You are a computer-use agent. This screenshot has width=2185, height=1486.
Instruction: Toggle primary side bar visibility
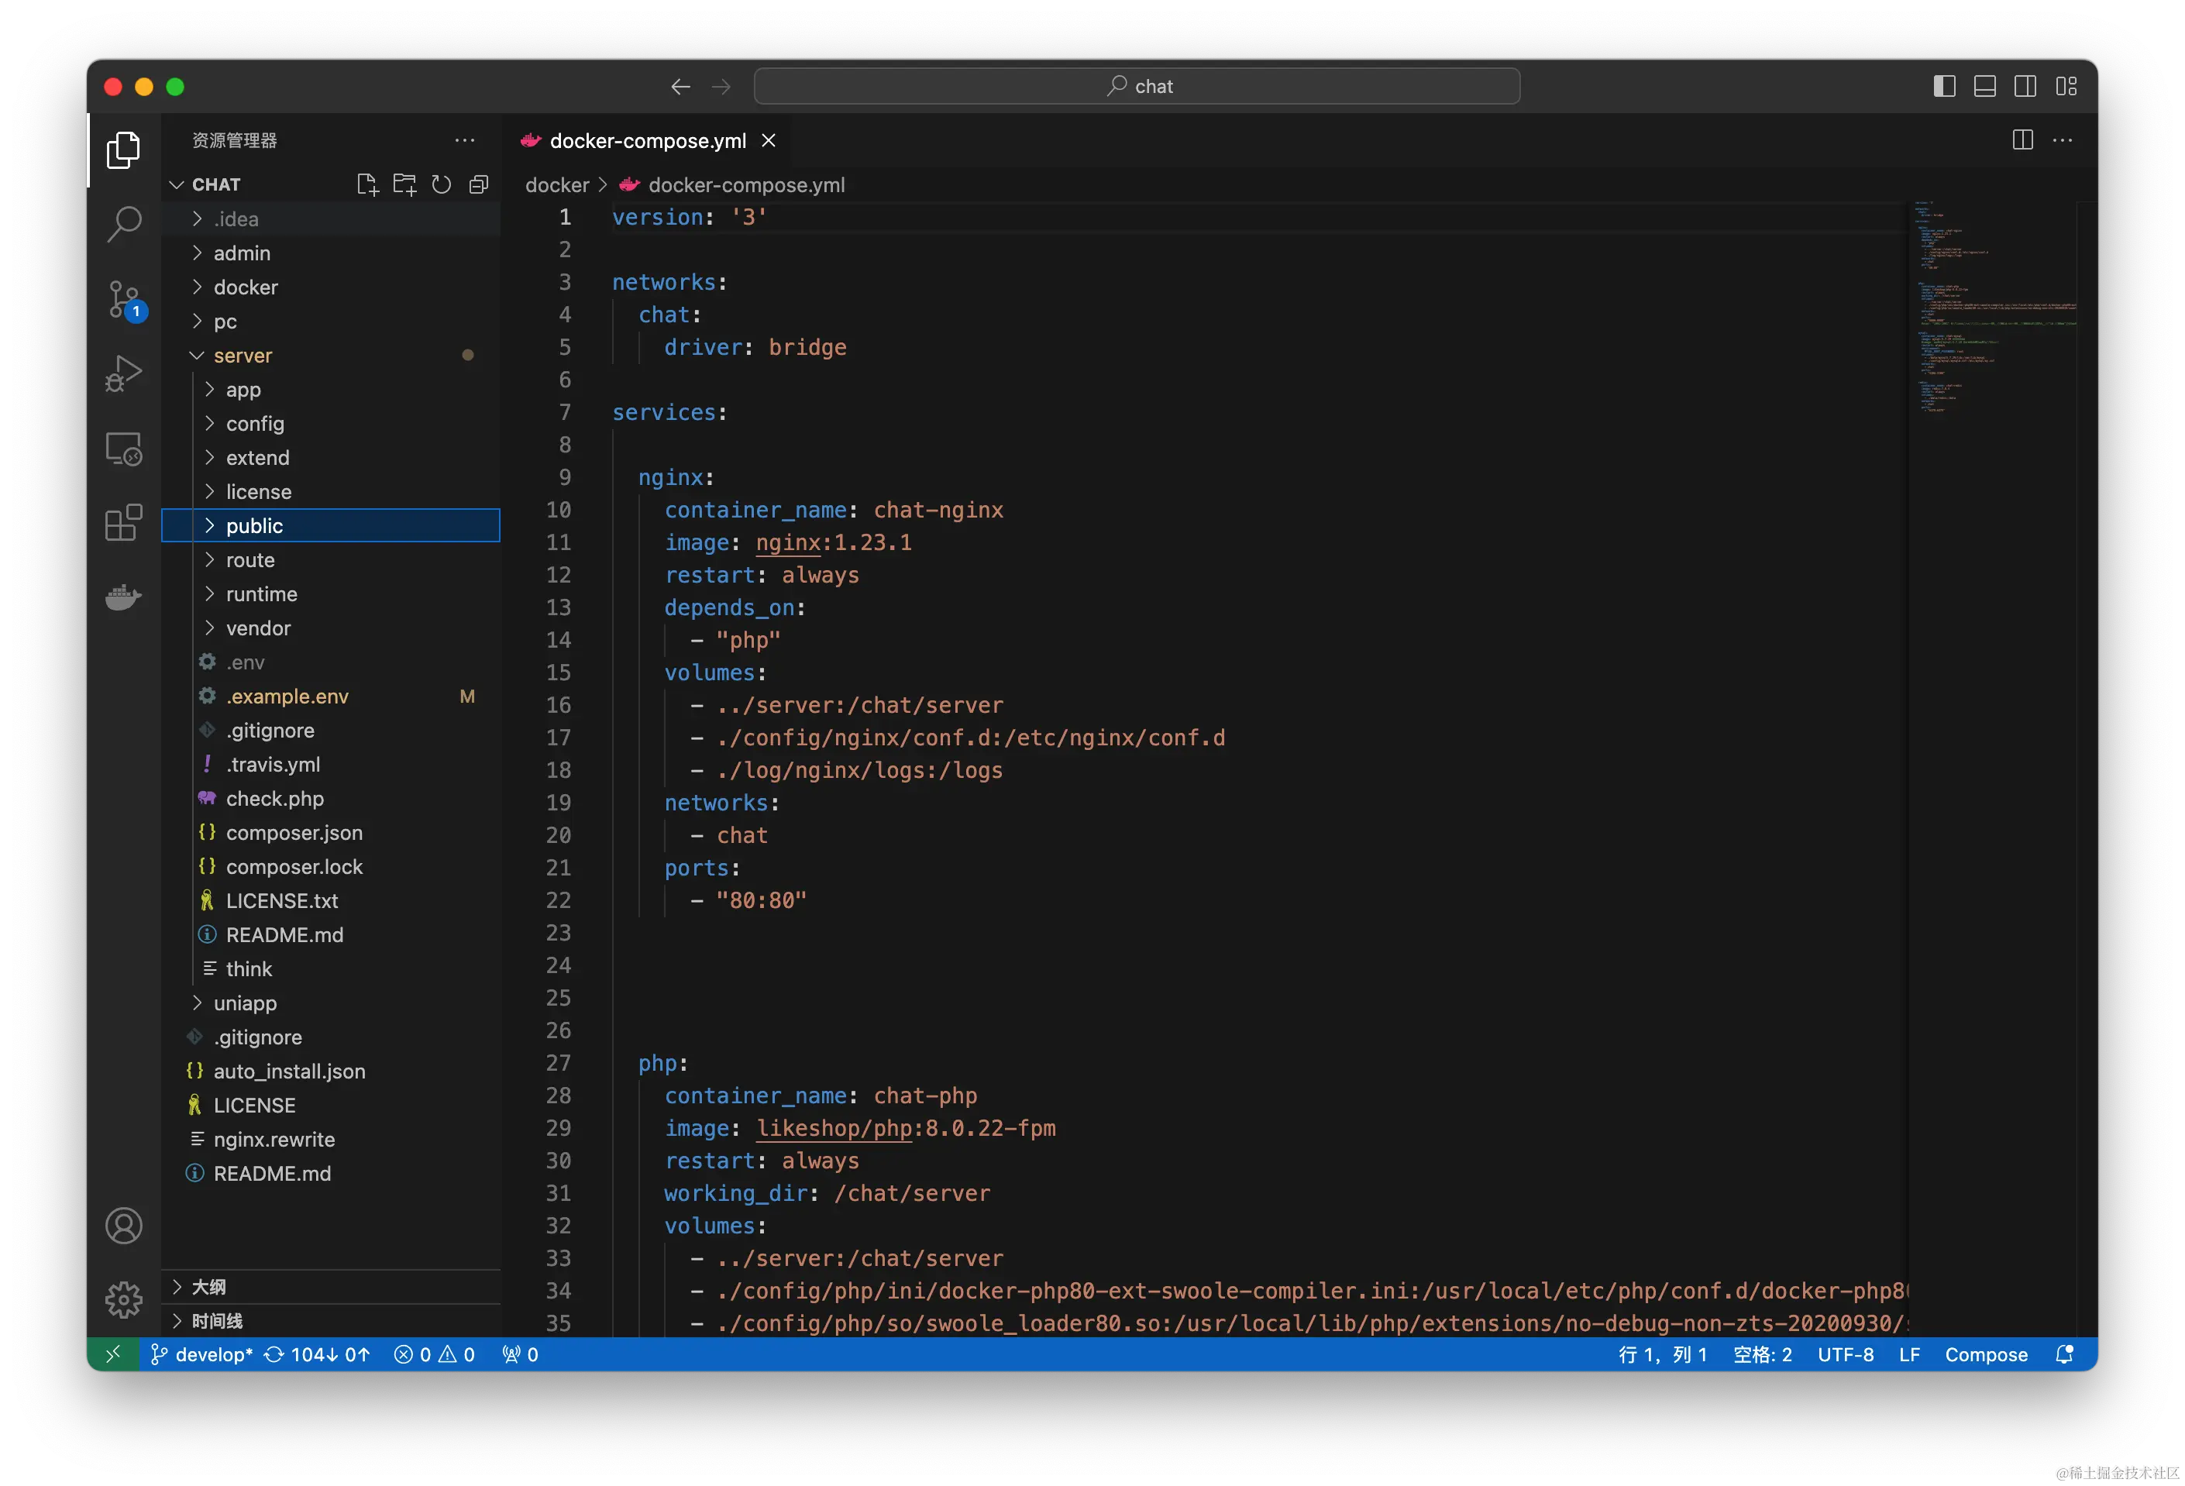coord(1943,87)
